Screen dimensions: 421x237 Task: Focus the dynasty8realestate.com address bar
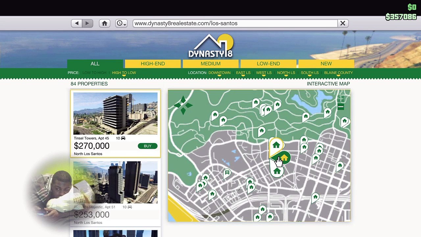coord(235,23)
